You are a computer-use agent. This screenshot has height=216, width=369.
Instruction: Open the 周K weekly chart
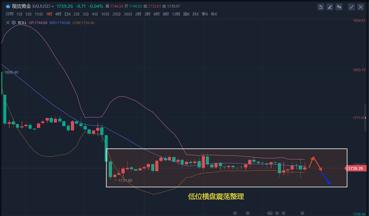coord(186,14)
